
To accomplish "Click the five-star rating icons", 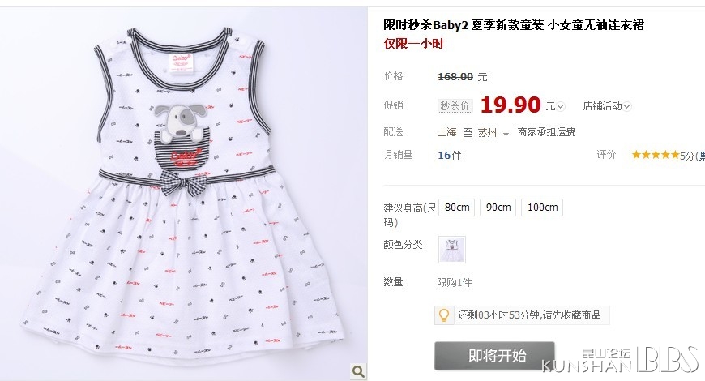I will coord(655,155).
